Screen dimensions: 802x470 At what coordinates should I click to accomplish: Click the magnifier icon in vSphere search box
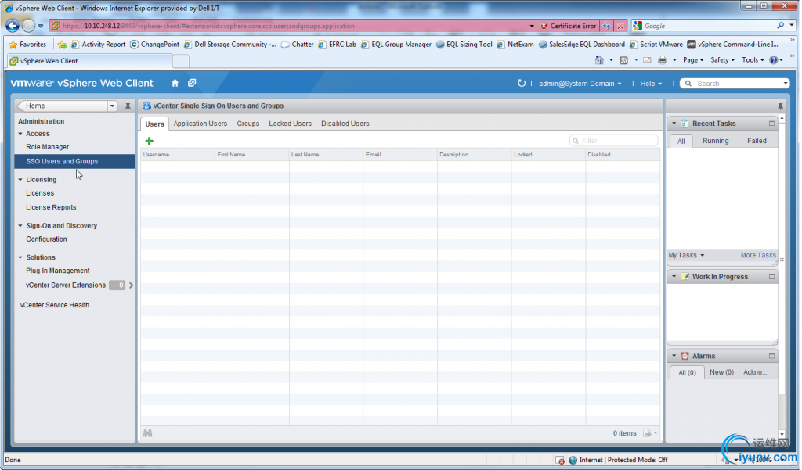pos(688,83)
